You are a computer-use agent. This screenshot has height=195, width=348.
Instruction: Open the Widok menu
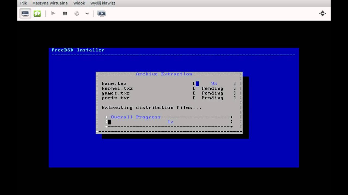(x=79, y=3)
